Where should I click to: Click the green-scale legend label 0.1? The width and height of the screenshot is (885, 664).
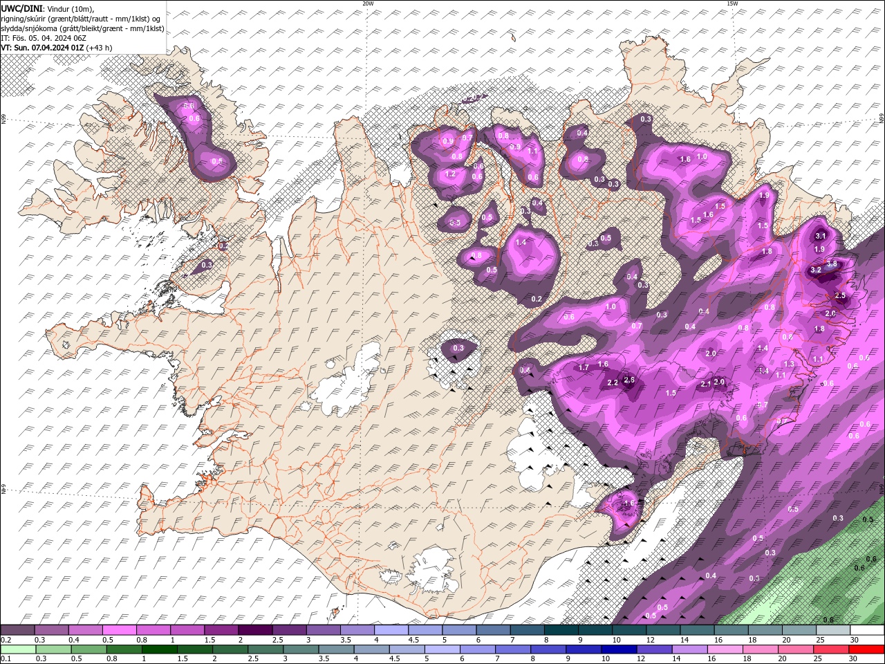coord(6,658)
